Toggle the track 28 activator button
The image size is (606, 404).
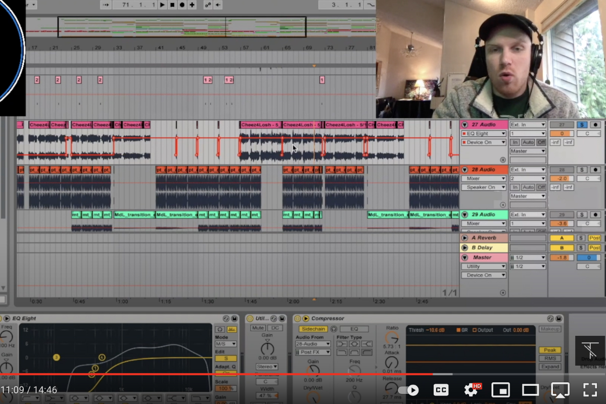coord(562,170)
